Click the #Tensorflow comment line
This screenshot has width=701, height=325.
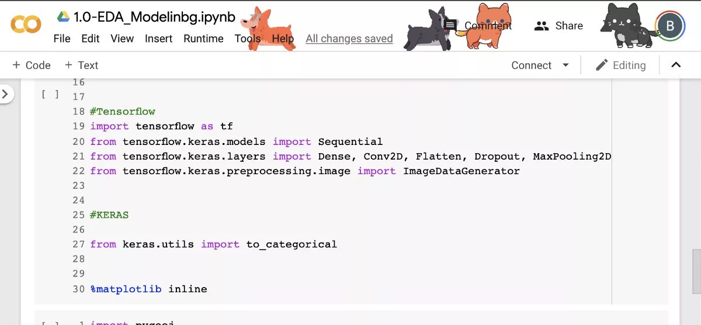coord(123,112)
